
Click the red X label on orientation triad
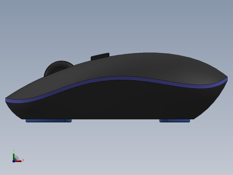(x=23, y=160)
